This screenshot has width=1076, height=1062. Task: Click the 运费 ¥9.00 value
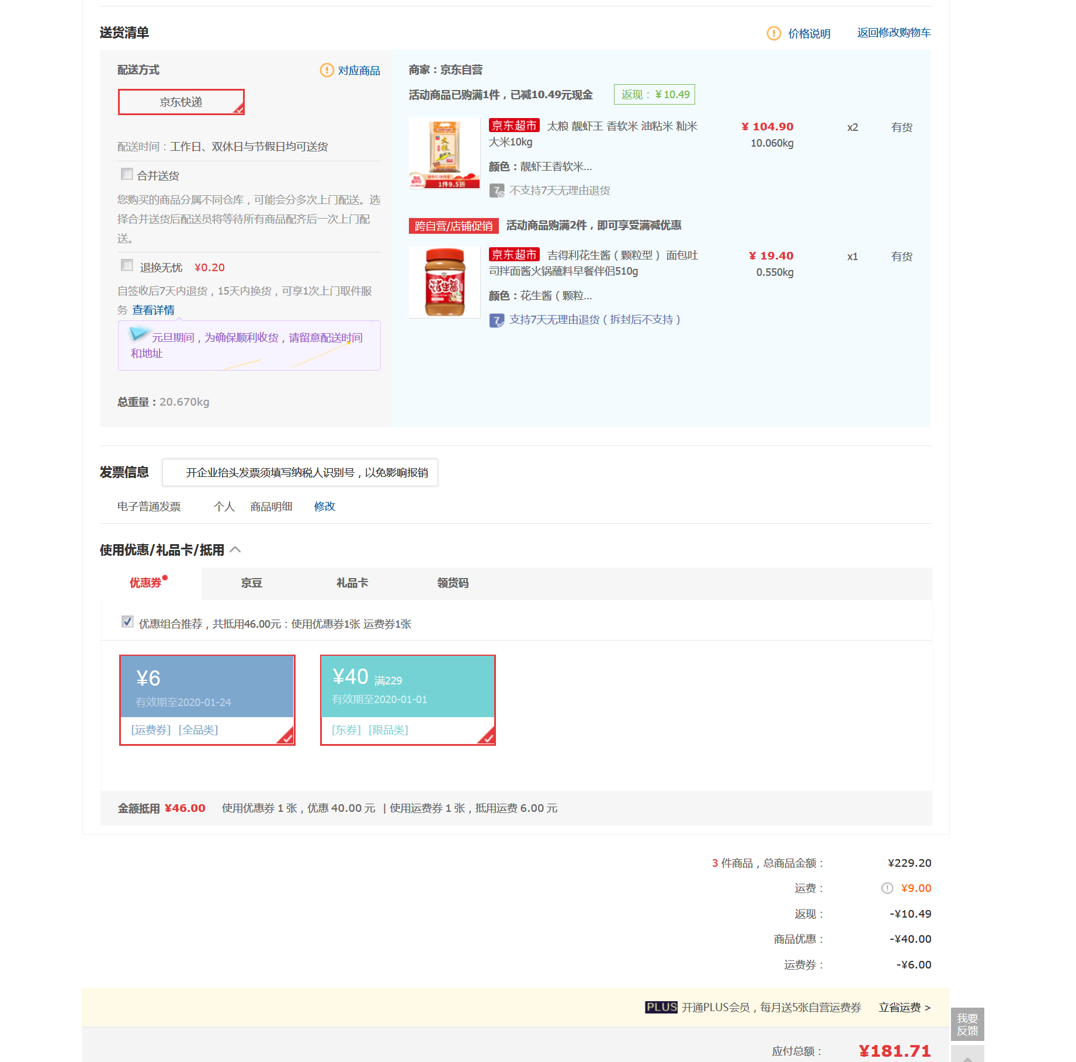[916, 888]
